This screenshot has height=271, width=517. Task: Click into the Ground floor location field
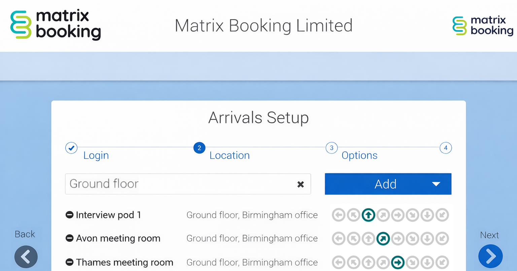tap(178, 184)
